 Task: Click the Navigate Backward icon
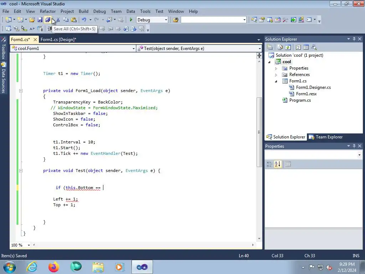(109, 20)
